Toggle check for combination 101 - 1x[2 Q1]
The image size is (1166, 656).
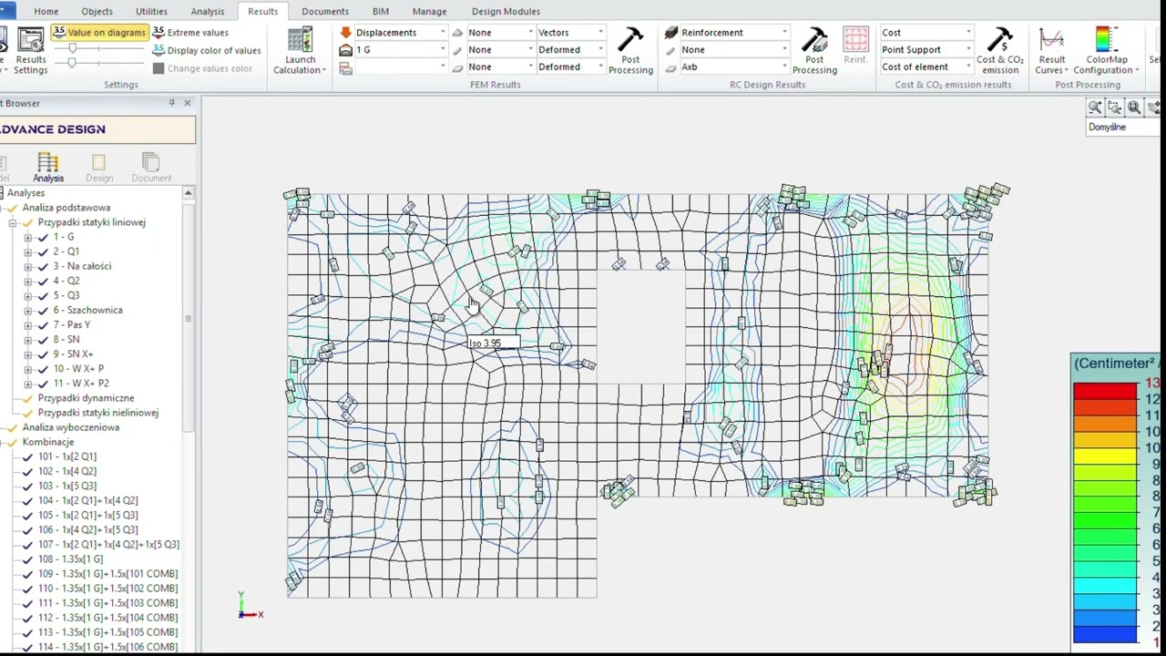[27, 456]
